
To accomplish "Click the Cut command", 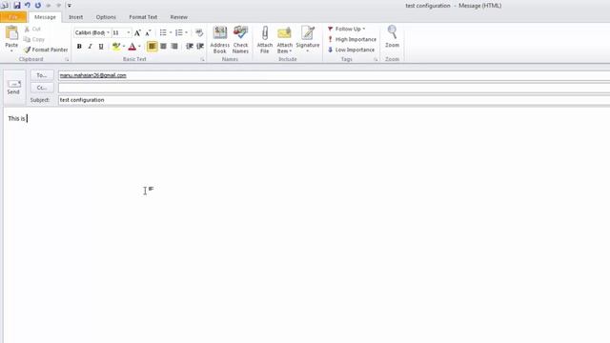I will (x=32, y=30).
